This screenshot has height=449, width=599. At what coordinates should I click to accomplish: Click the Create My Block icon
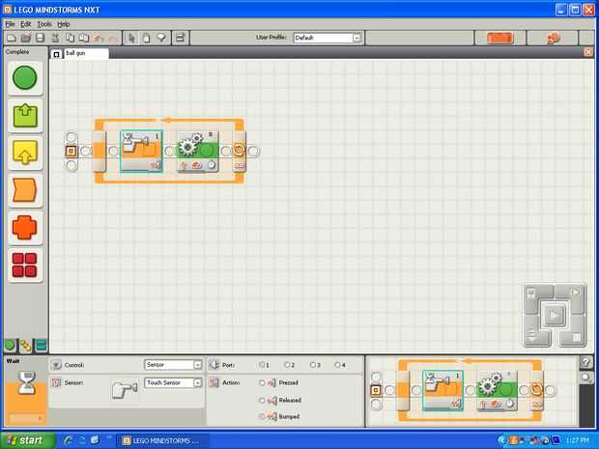(x=181, y=38)
